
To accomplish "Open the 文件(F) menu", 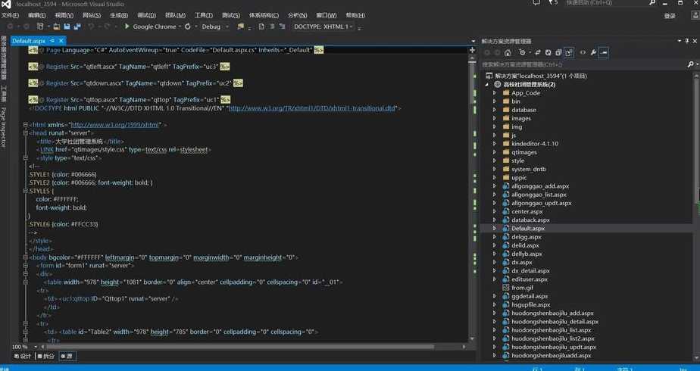I will point(10,15).
